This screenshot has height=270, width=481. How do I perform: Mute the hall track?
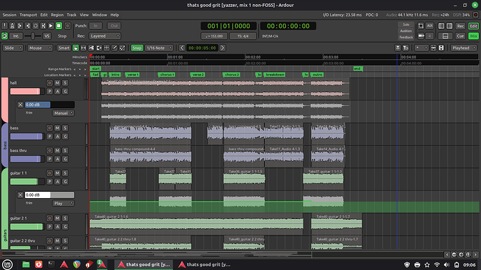click(x=57, y=83)
